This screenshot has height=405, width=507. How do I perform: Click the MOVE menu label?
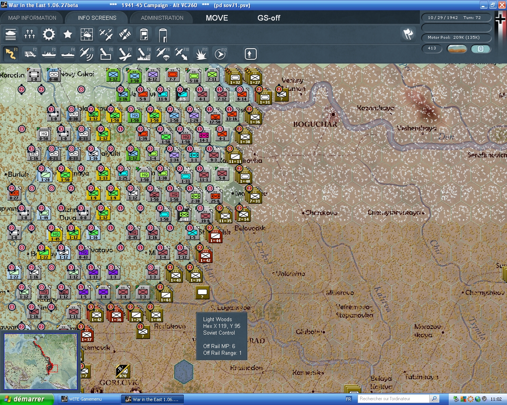[216, 18]
